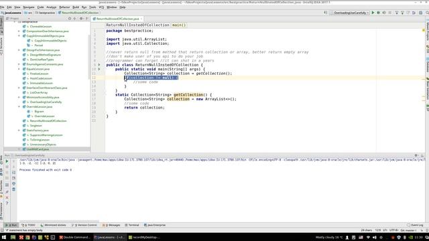
Task: Select Bigram class in project tree
Action: [x=39, y=112]
